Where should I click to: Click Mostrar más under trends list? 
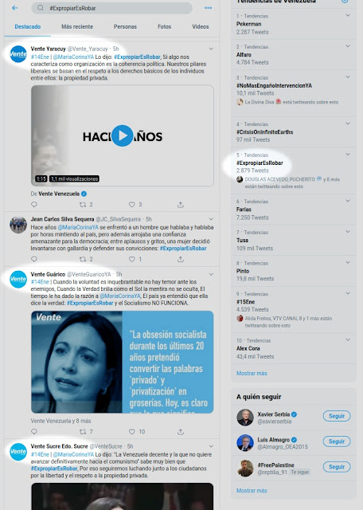[x=252, y=374]
